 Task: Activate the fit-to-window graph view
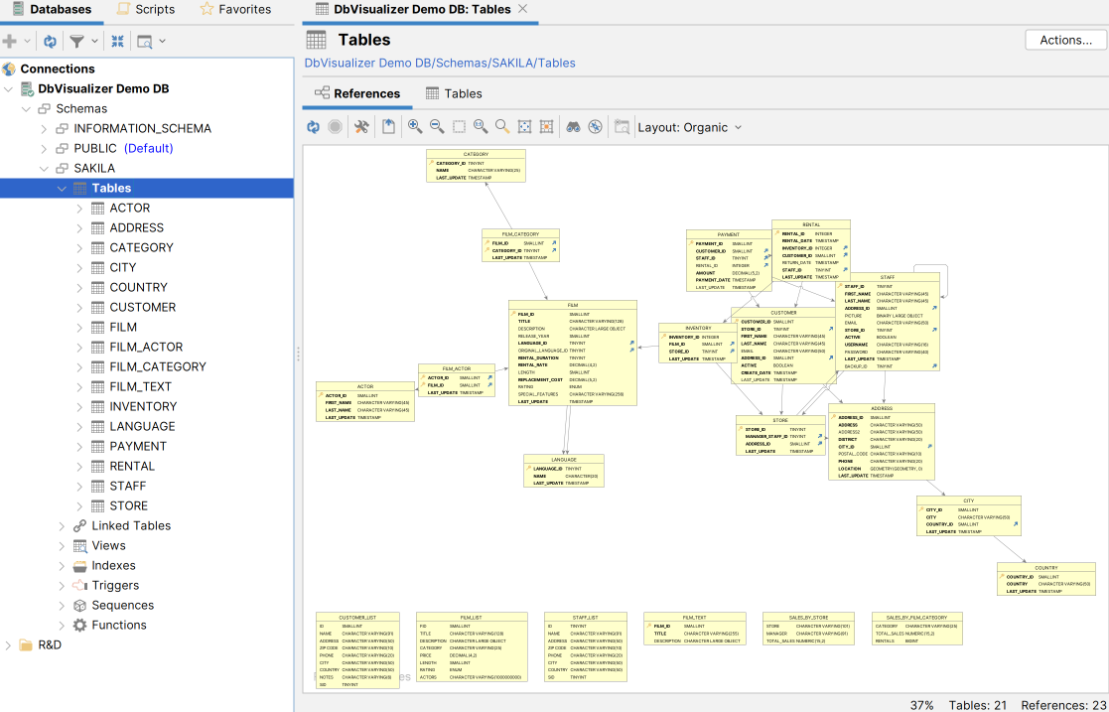(523, 126)
